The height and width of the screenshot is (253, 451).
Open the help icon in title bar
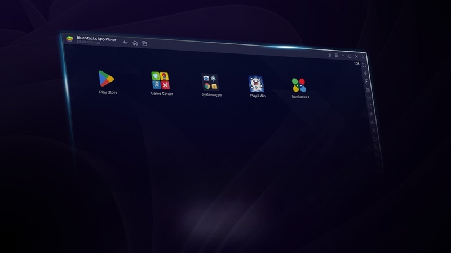(329, 55)
